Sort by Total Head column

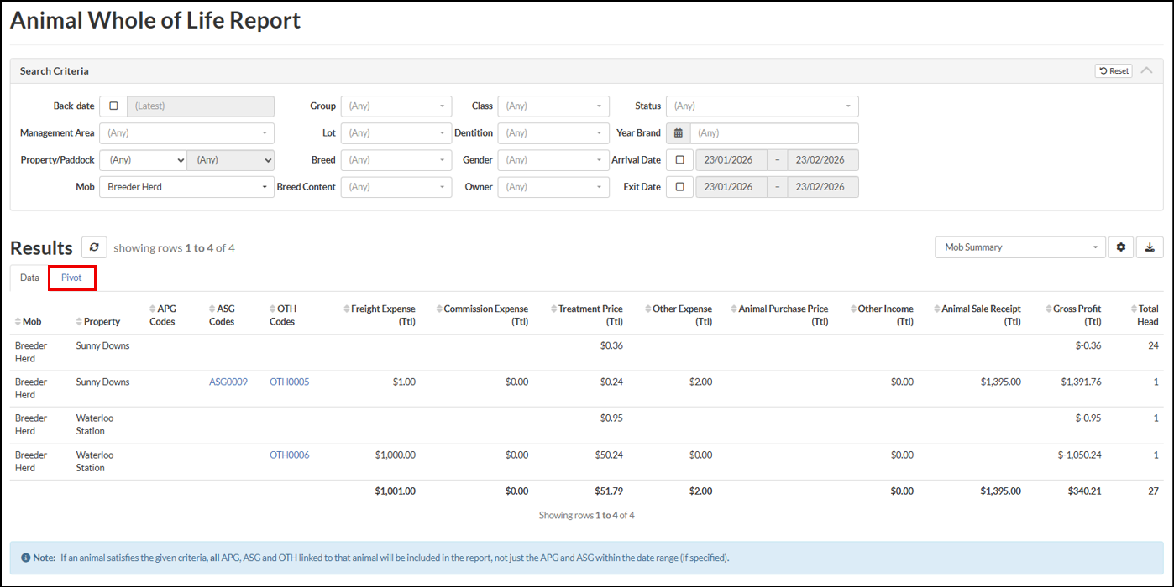(x=1146, y=315)
